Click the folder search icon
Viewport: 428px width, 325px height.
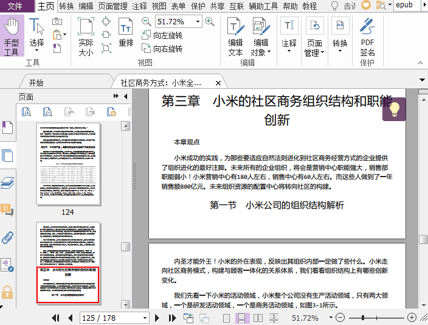tap(381, 5)
